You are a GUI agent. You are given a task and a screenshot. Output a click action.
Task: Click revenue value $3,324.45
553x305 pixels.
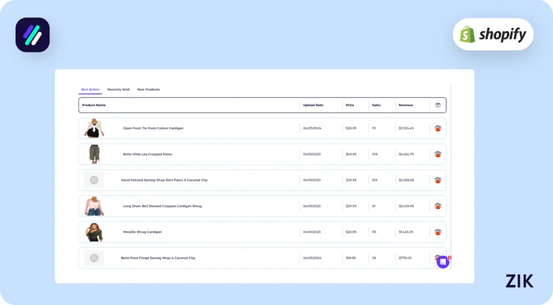pyautogui.click(x=406, y=128)
